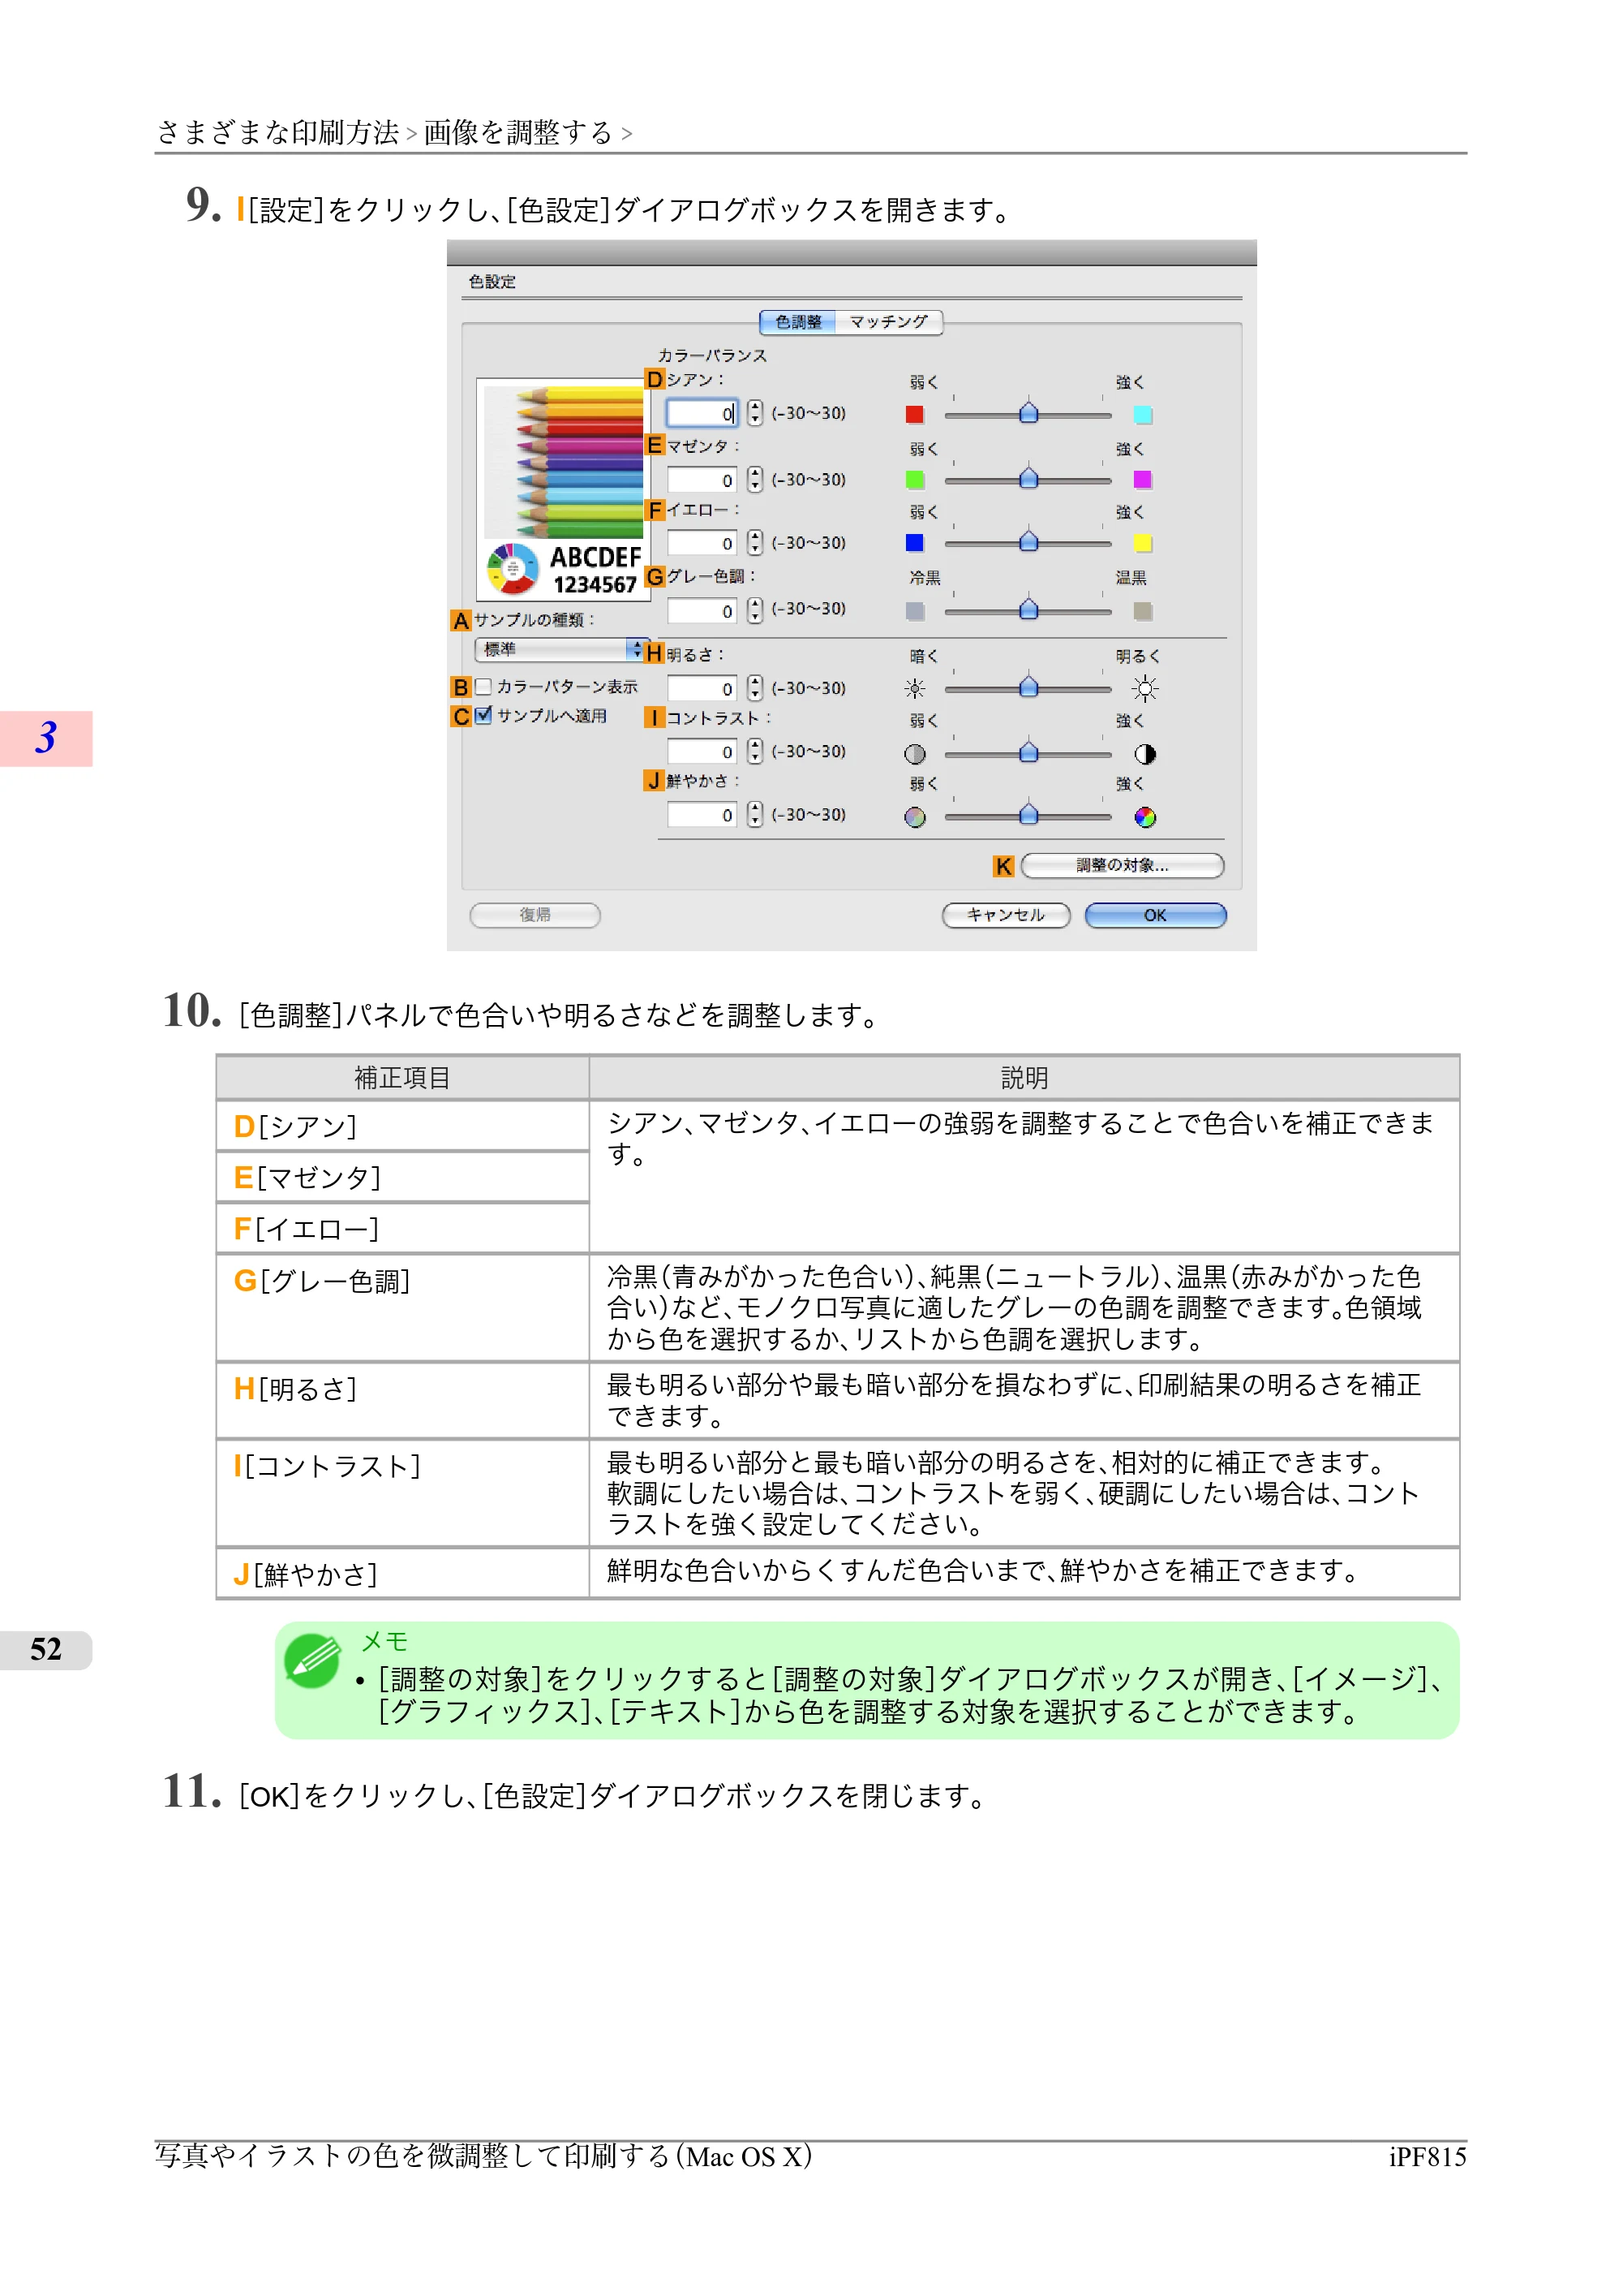Click the magenta swatch on Magenta row
Image resolution: width=1623 pixels, height=2296 pixels.
point(1142,480)
